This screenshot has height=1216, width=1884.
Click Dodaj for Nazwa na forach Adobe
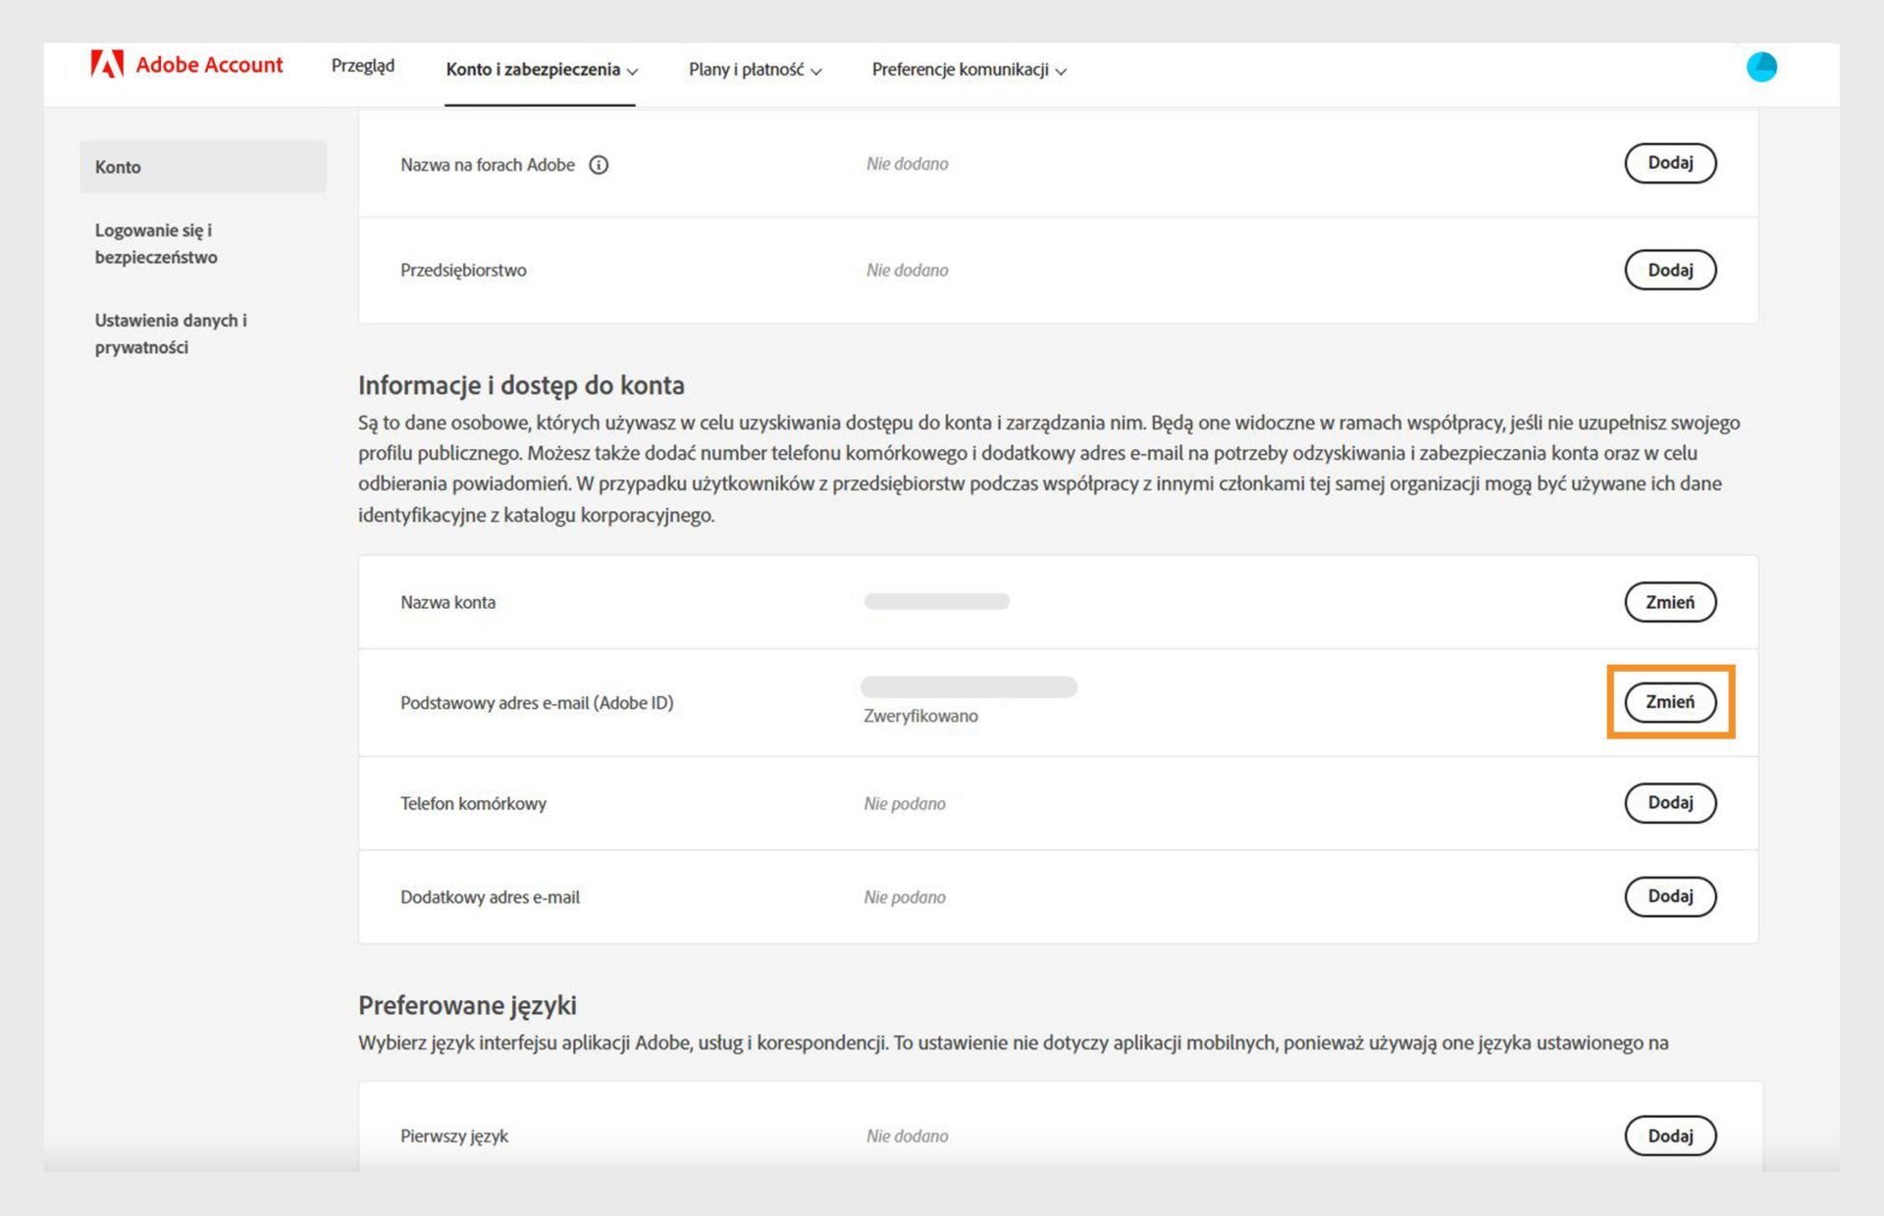[1669, 163]
